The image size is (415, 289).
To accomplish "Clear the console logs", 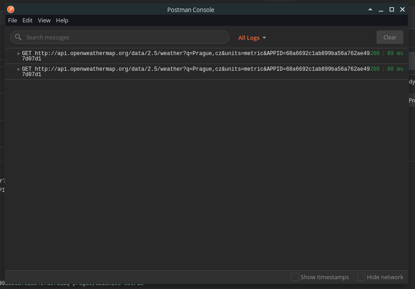I will click(390, 37).
